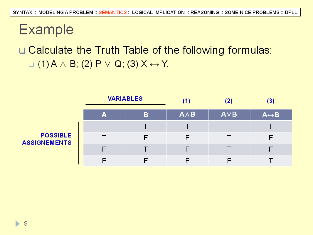Click the slide number '9'
Image resolution: width=313 pixels, height=235 pixels.
pyautogui.click(x=26, y=224)
